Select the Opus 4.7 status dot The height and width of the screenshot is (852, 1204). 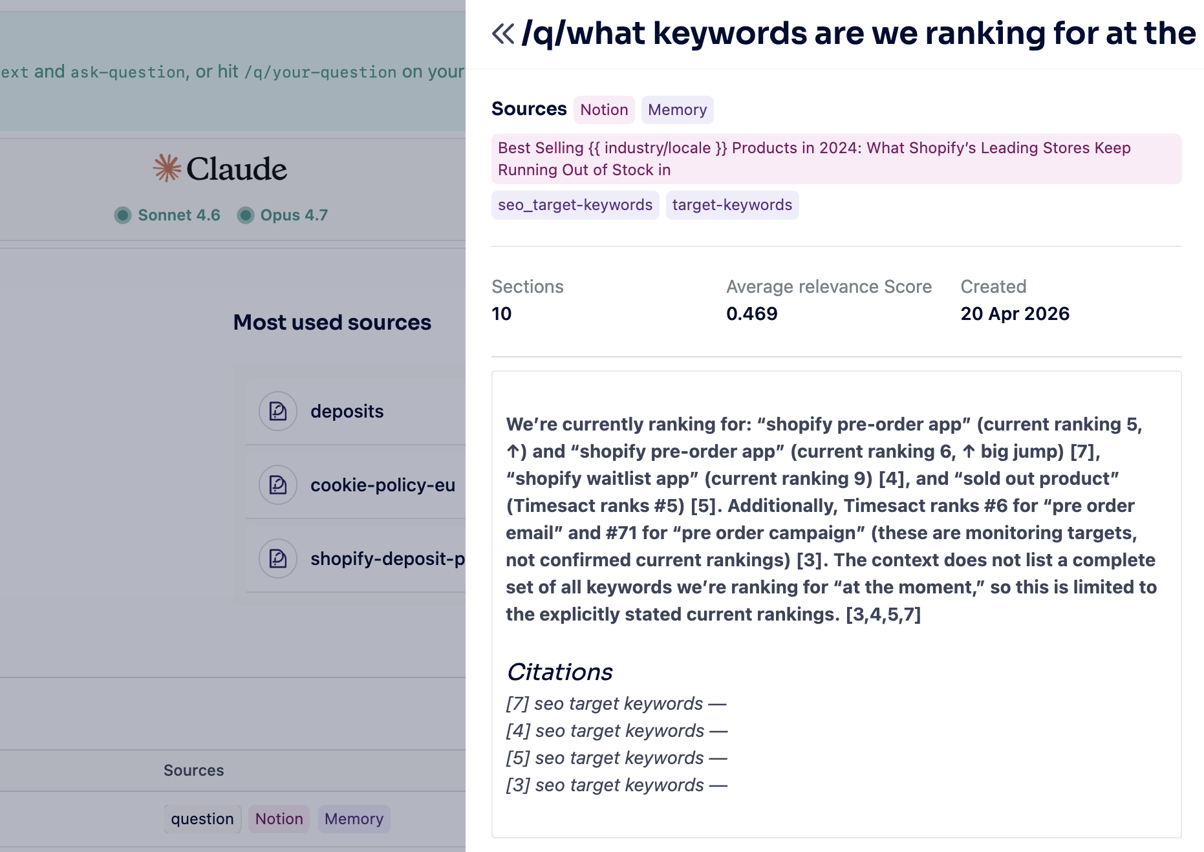246,215
